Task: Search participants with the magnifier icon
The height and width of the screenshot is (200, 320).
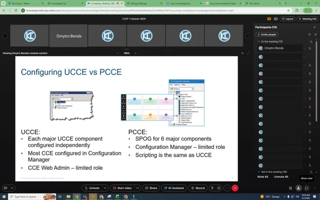Action: point(310,34)
